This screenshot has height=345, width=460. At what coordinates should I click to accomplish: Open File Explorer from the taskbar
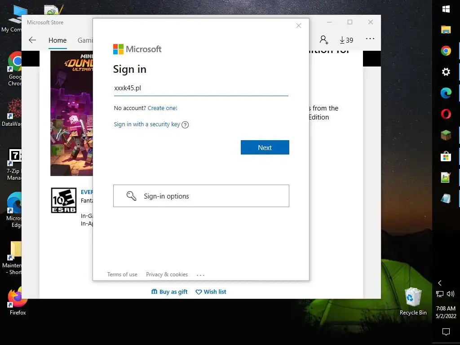pos(446,30)
